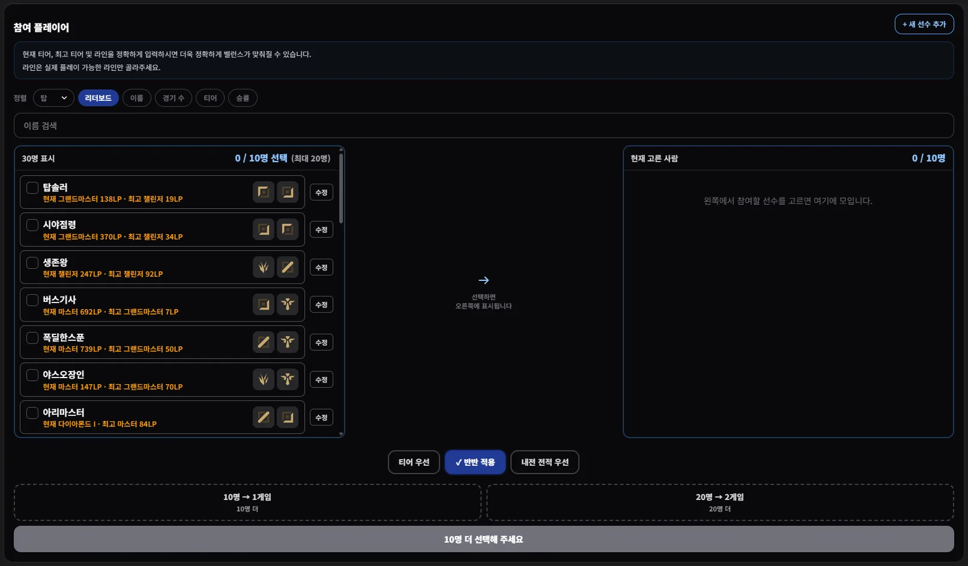Sort players by 승률

[243, 98]
